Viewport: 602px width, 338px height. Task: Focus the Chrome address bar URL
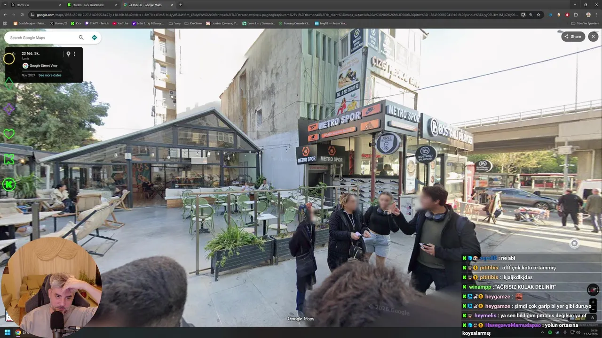coord(277,15)
